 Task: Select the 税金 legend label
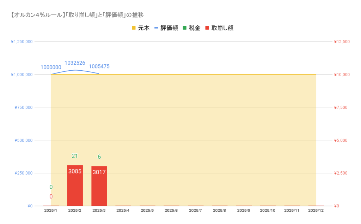click(x=195, y=28)
